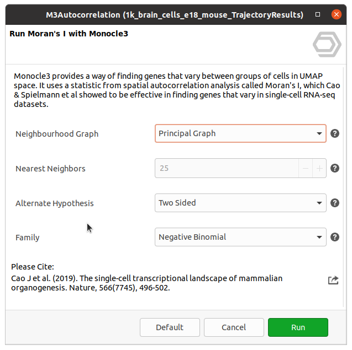The height and width of the screenshot is (350, 352).
Task: Open the Family dropdown showing Negative Binomial
Action: (240, 237)
